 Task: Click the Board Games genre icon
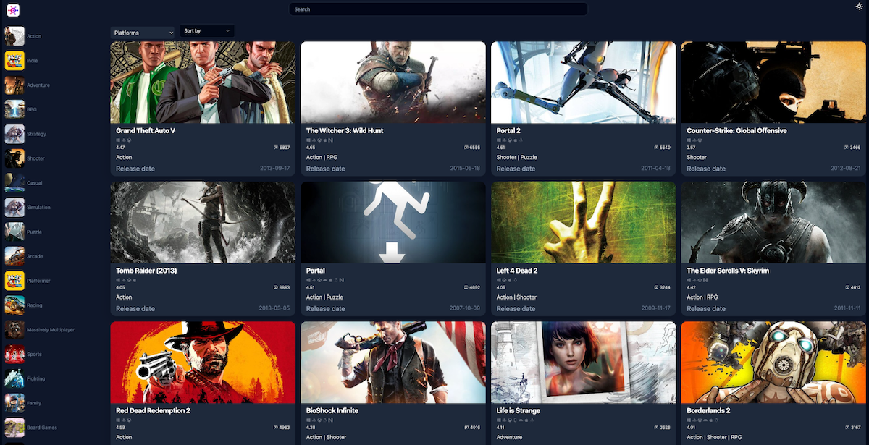coord(14,428)
